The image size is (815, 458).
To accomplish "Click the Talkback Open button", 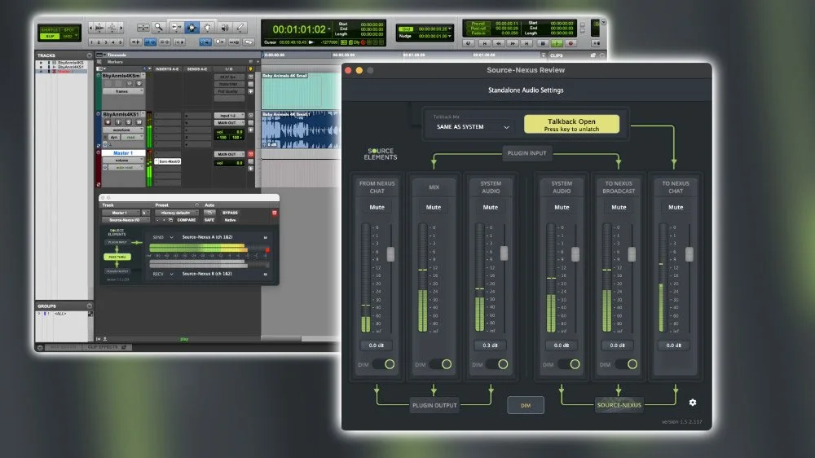I will 571,124.
